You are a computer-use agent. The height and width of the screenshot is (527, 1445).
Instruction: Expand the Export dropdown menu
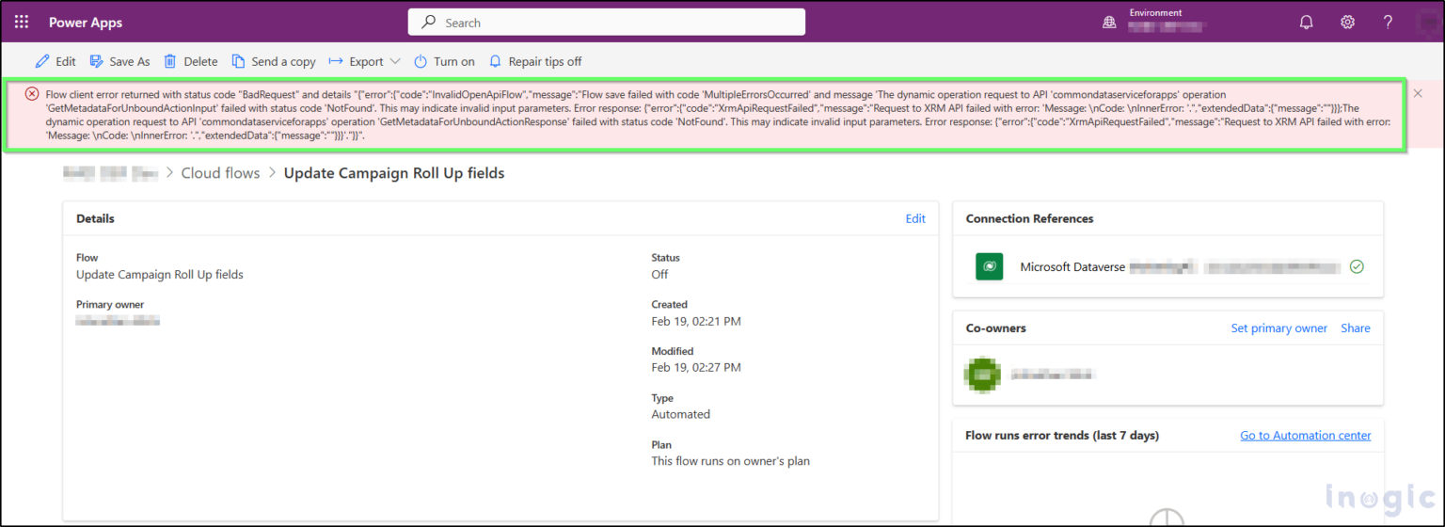[365, 61]
